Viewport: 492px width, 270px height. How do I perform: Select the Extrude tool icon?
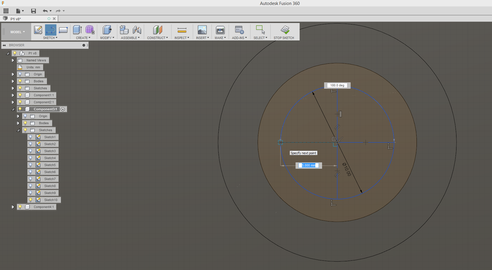click(77, 30)
